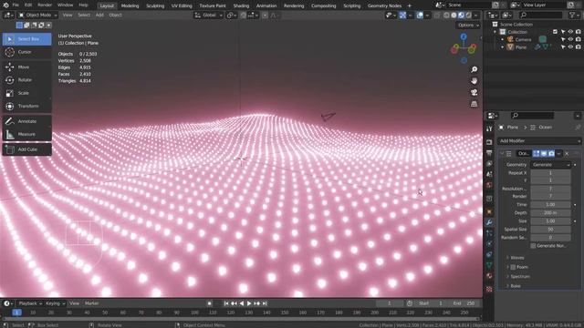Image resolution: width=584 pixels, height=328 pixels.
Task: Switch to the Modeling workspace tab
Action: pos(130,5)
